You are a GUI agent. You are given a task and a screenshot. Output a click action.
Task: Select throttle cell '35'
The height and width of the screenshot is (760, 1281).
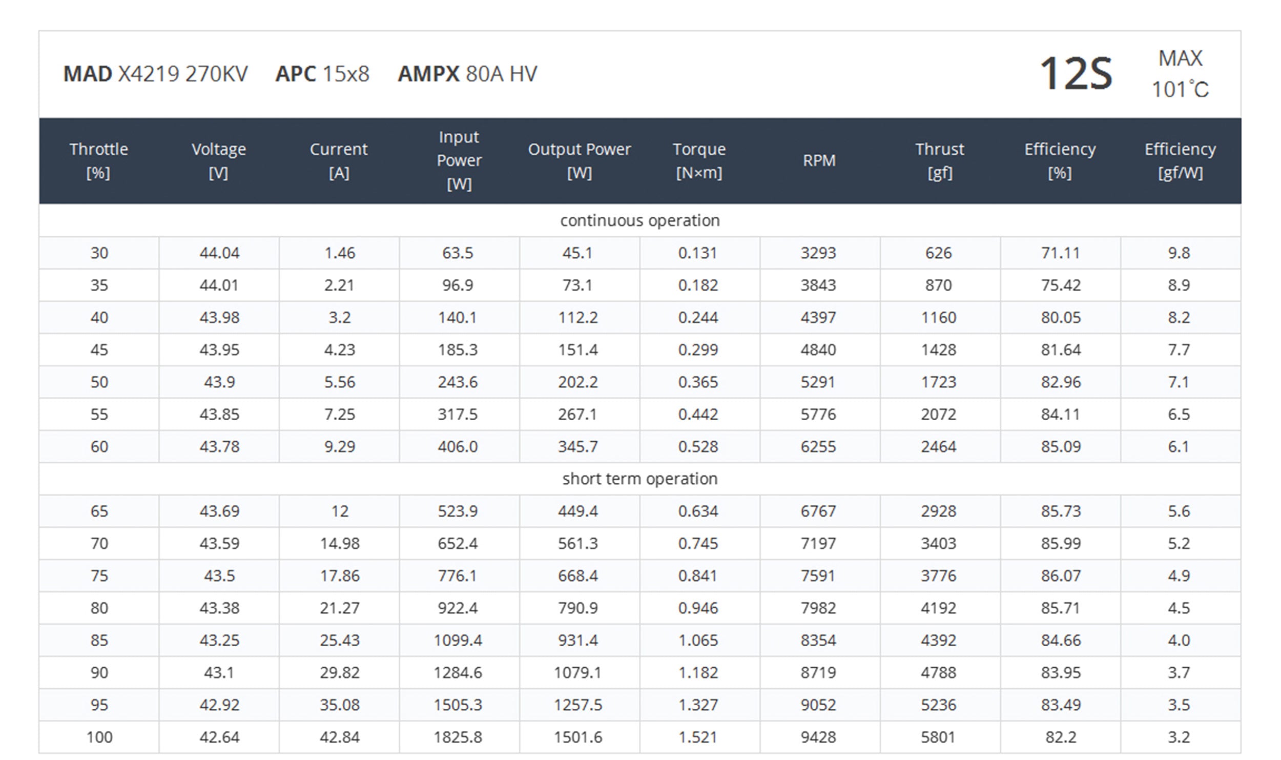click(99, 285)
